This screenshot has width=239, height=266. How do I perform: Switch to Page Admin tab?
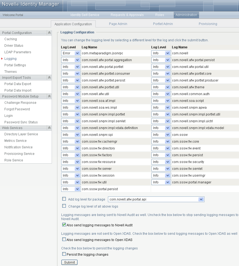pyautogui.click(x=118, y=24)
